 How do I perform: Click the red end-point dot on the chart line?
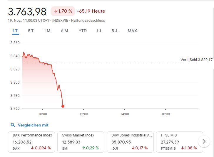pos(63,106)
